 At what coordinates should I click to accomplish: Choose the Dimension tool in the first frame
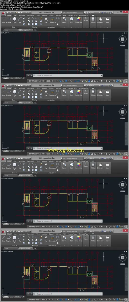(52, 20)
